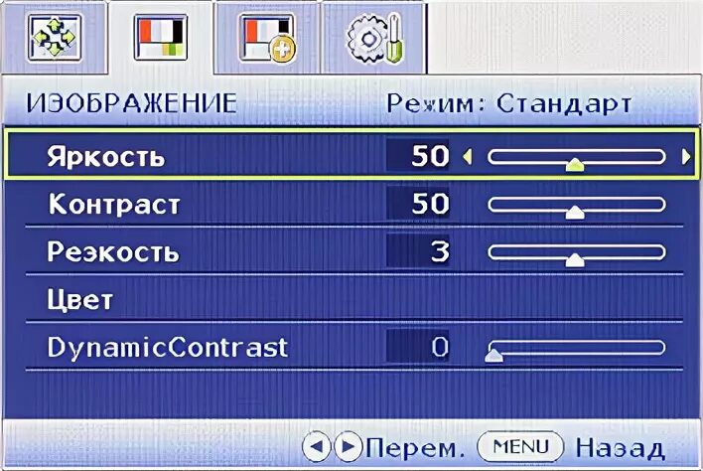The width and height of the screenshot is (703, 471).
Task: Click the Контраст slider track
Action: [577, 205]
